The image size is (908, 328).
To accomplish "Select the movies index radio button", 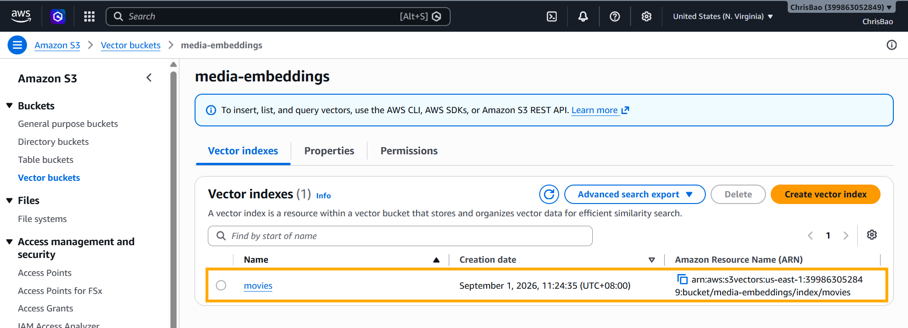I will [x=221, y=285].
